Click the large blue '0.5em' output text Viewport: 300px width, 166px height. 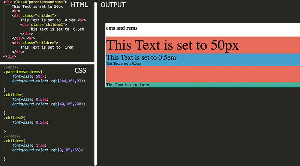pyautogui.click(x=141, y=58)
